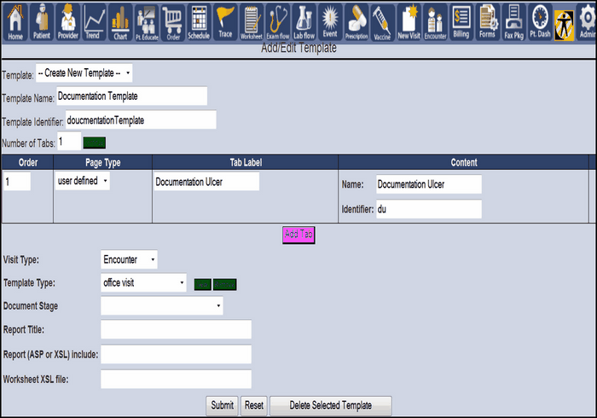Open the Prescription pills icon
This screenshot has width=597, height=418.
tap(356, 21)
